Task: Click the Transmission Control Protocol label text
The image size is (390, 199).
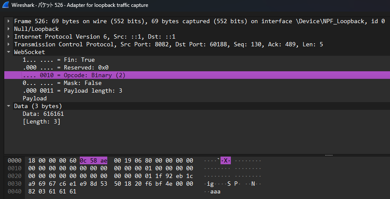Action: point(168,44)
